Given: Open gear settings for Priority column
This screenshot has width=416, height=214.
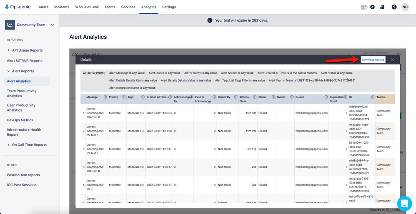Looking at the screenshot, I should click(x=124, y=97).
